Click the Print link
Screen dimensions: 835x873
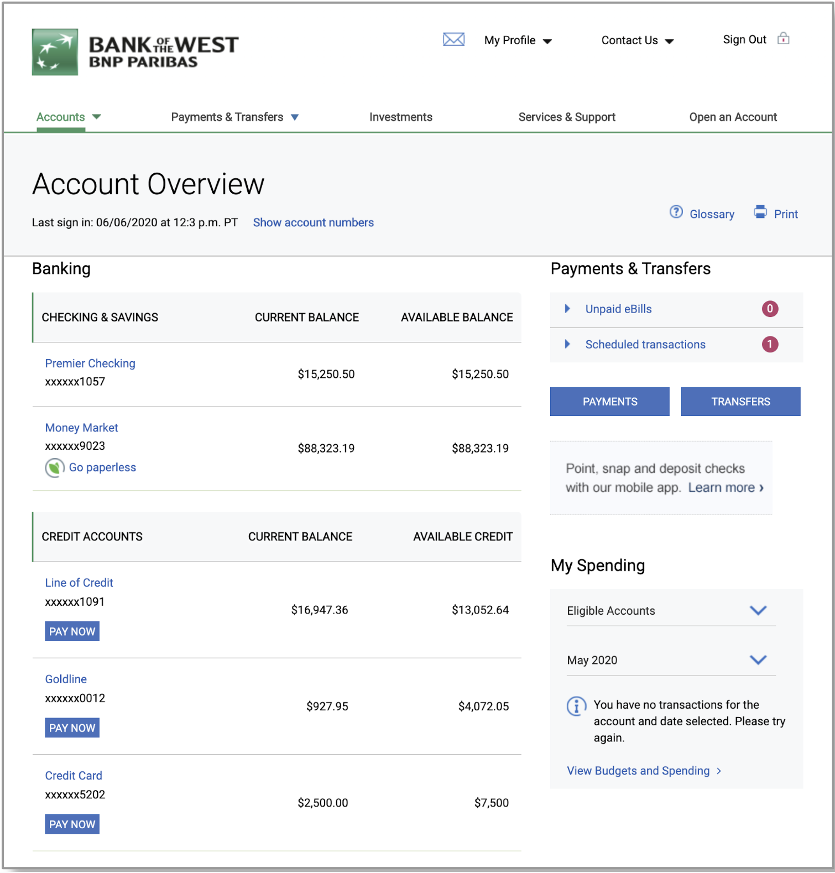[x=786, y=214]
